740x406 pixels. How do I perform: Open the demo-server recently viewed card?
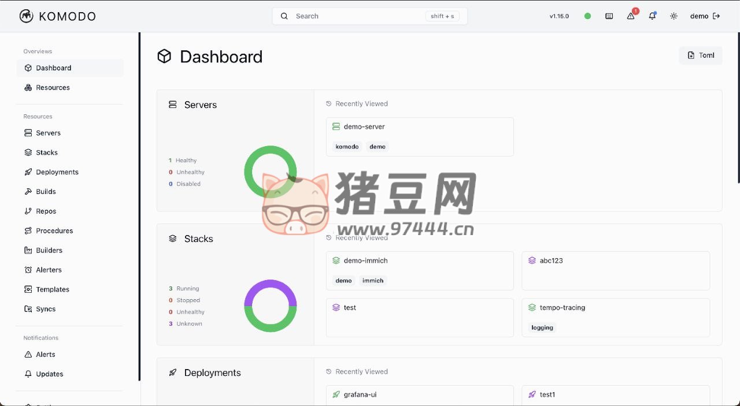(x=420, y=136)
